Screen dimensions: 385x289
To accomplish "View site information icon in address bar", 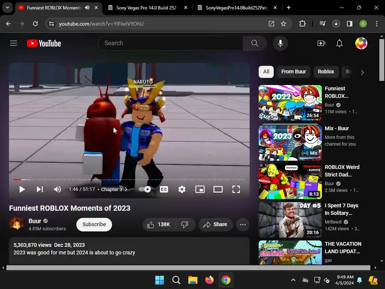I will 52,24.
